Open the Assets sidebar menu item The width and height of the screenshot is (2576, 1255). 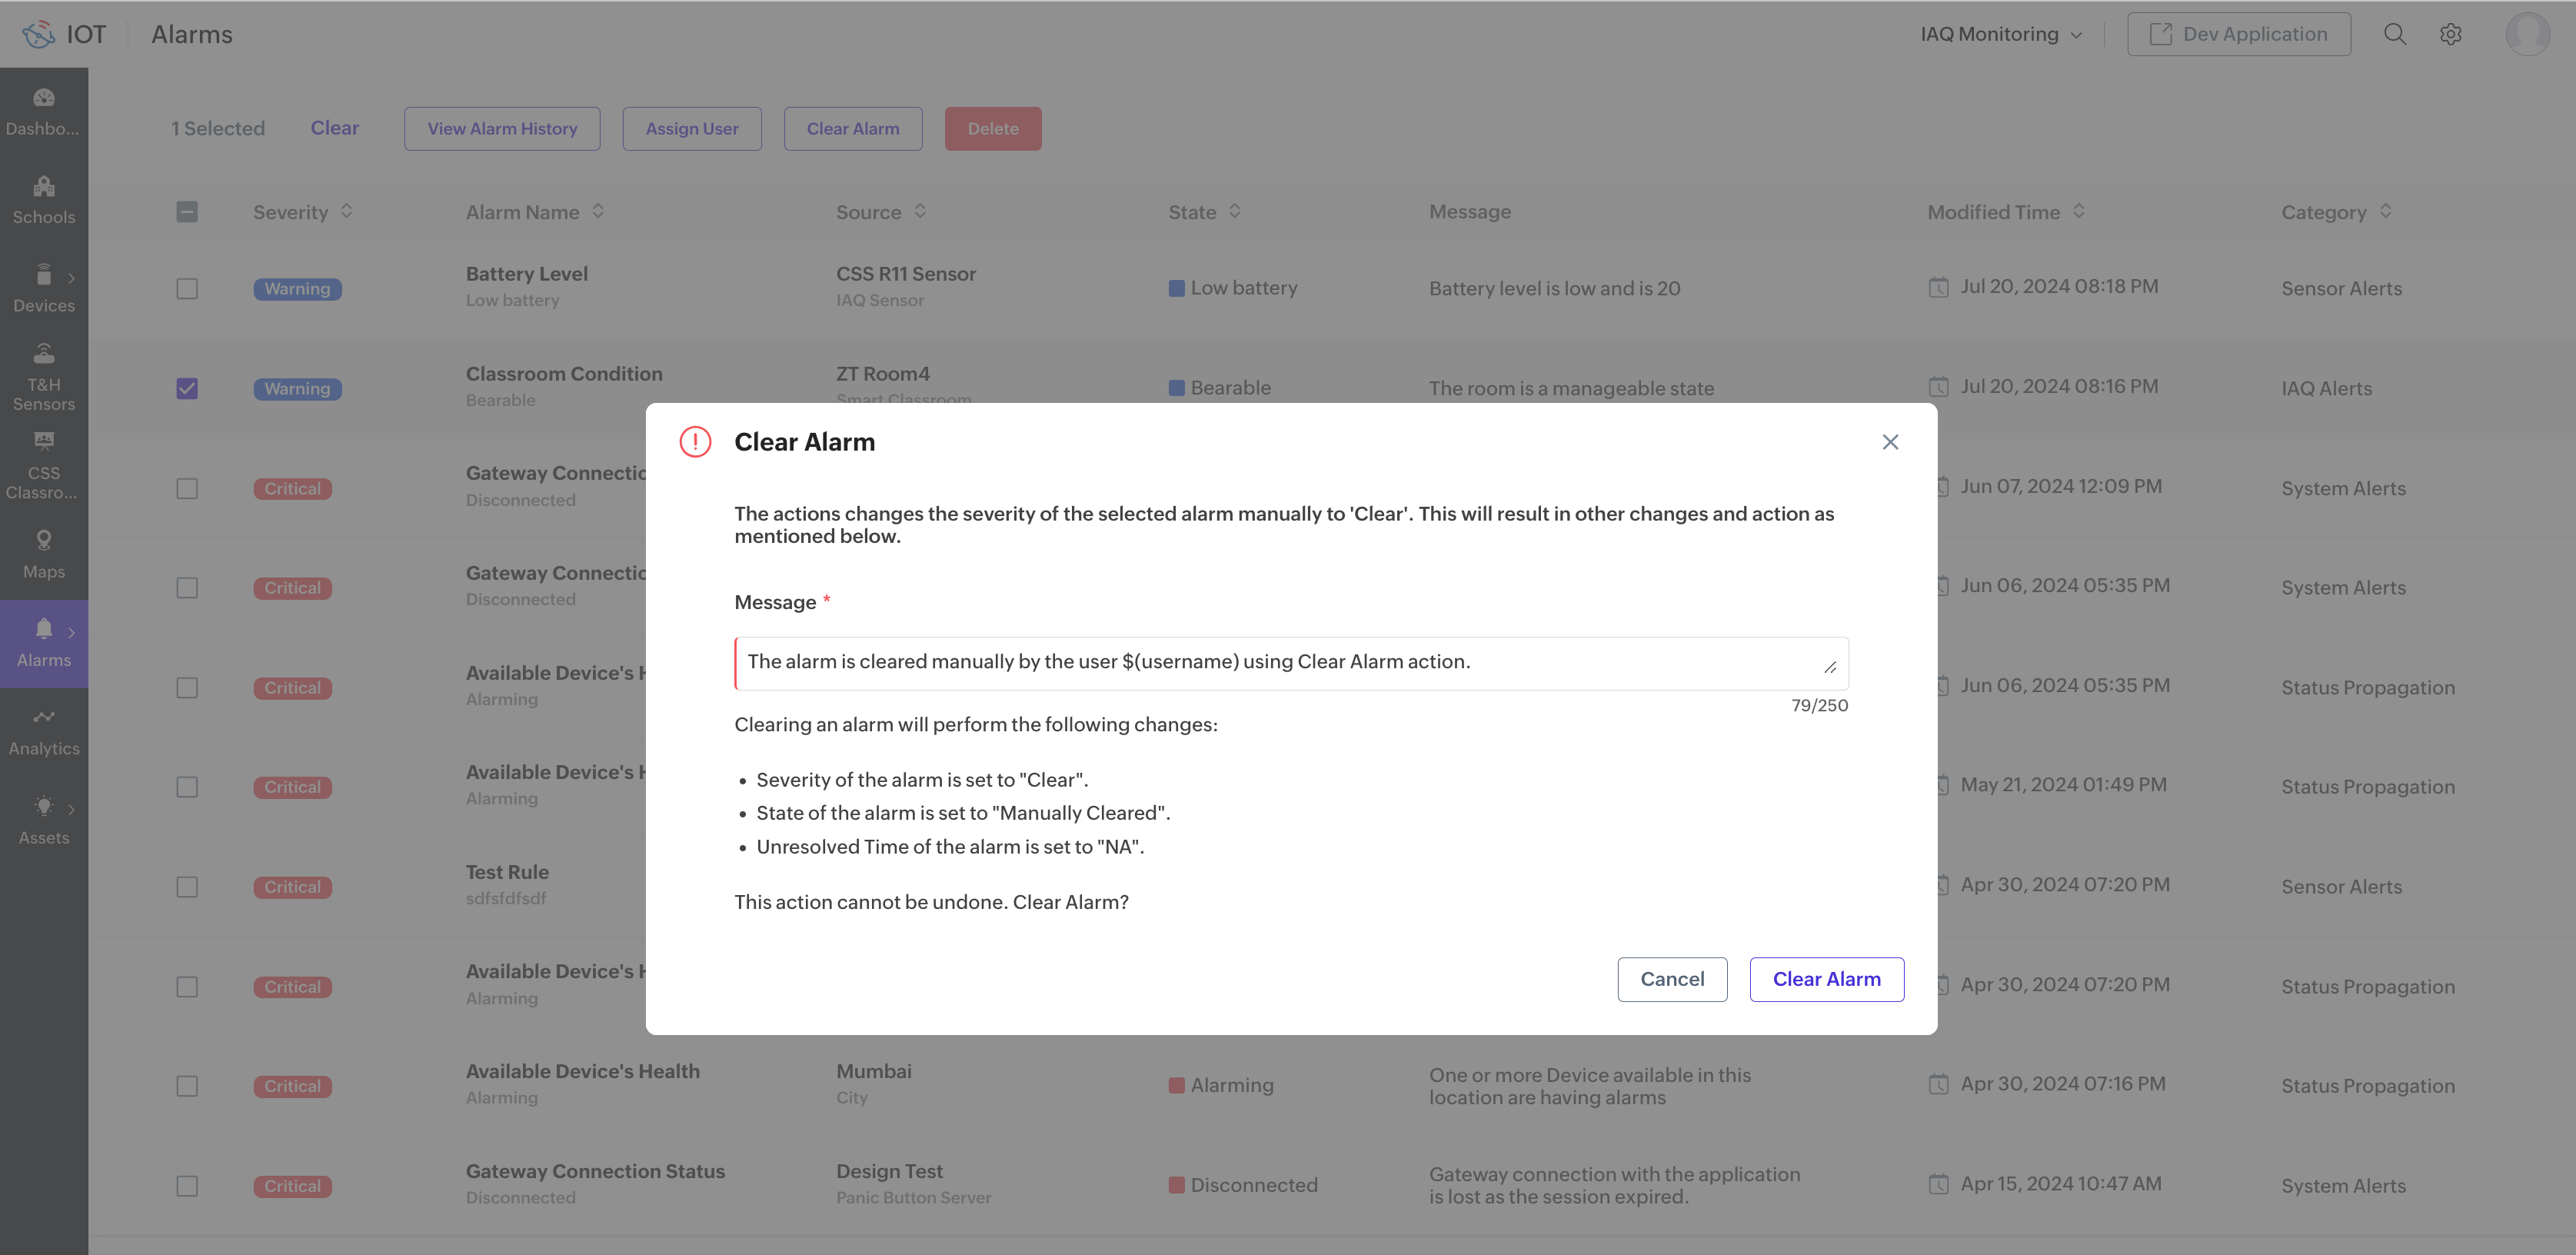point(43,820)
